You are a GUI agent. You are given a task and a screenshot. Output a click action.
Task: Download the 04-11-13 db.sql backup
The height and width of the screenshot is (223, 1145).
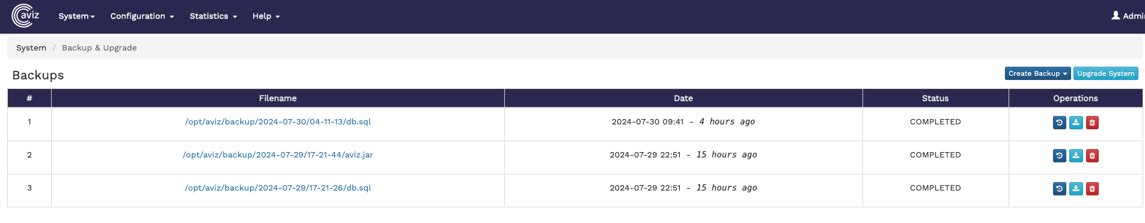click(x=1076, y=123)
